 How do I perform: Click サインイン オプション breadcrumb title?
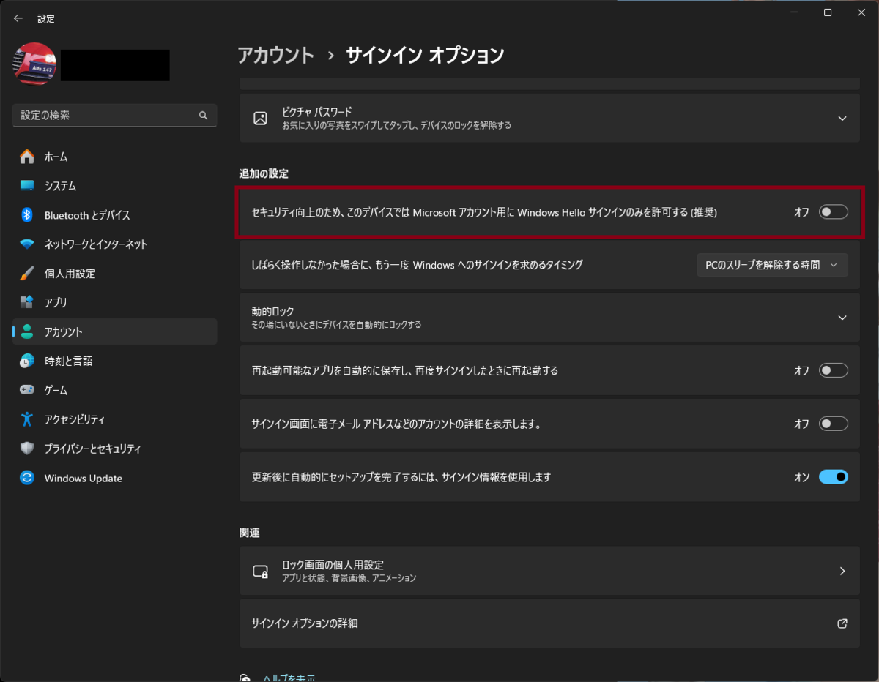pos(425,55)
